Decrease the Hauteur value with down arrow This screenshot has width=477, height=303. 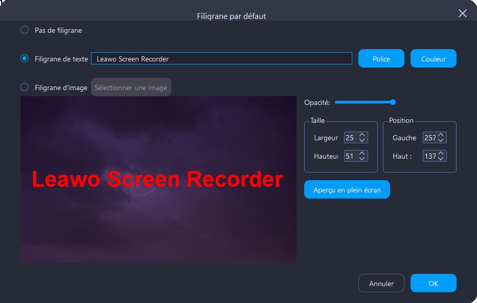coord(361,159)
